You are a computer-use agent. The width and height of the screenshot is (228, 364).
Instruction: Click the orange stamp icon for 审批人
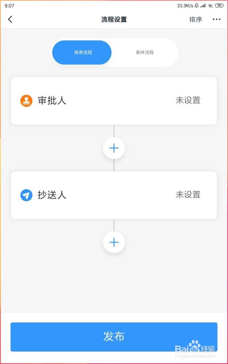pyautogui.click(x=26, y=101)
